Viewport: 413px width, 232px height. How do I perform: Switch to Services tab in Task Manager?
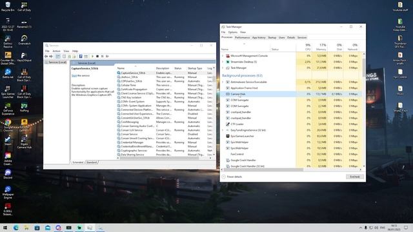click(302, 37)
